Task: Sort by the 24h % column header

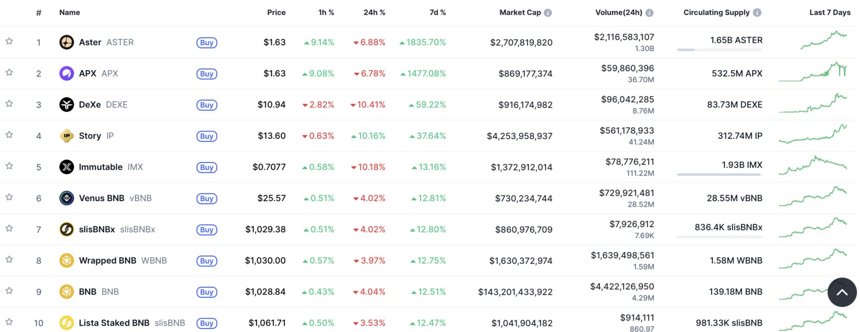Action: (x=374, y=13)
